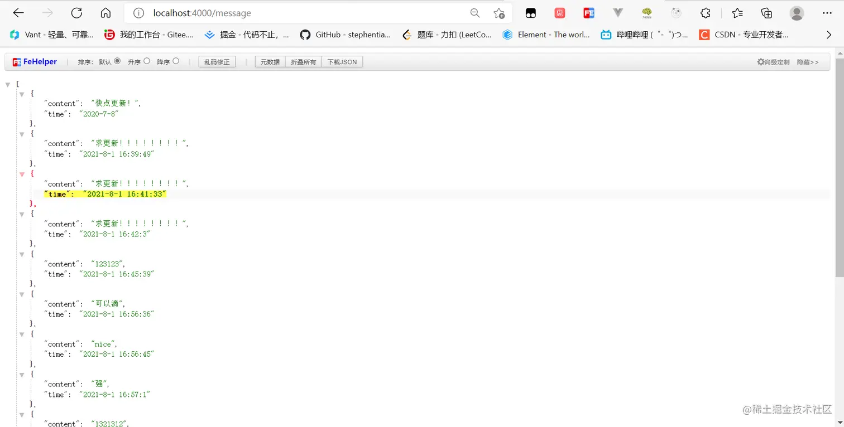Image resolution: width=844 pixels, height=427 pixels.
Task: Open the user profile avatar
Action: coord(797,13)
